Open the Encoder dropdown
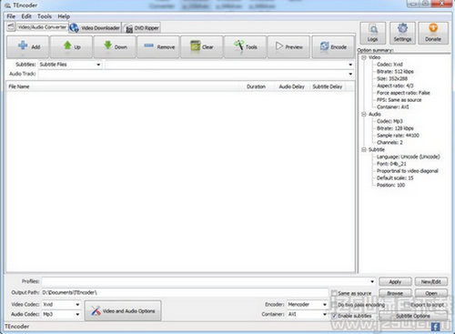455x334 pixels. tap(307, 304)
